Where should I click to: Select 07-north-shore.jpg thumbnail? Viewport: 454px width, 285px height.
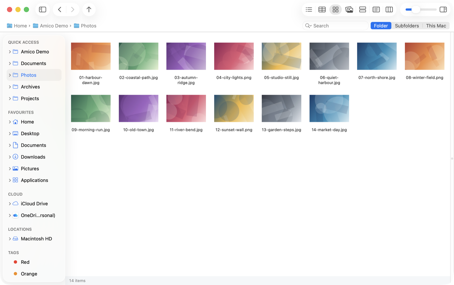click(x=377, y=56)
